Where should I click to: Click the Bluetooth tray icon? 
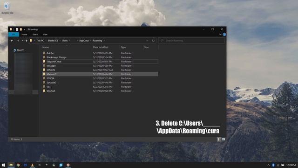pos(273,165)
